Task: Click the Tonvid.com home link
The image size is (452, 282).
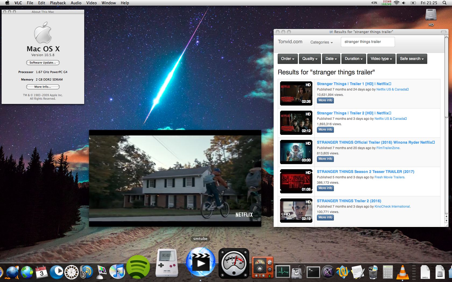Action: pos(290,42)
